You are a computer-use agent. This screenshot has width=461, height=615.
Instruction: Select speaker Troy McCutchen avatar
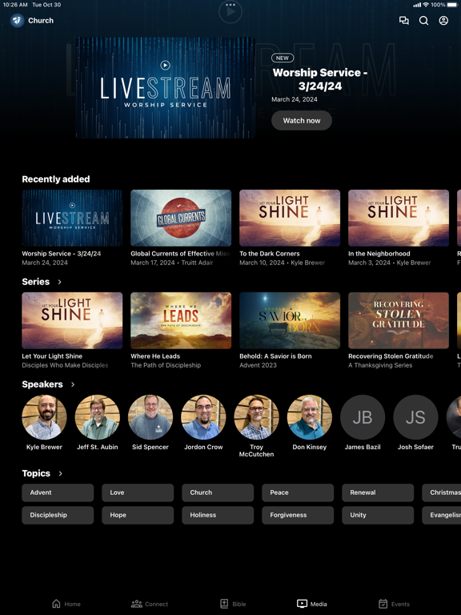[x=256, y=417]
